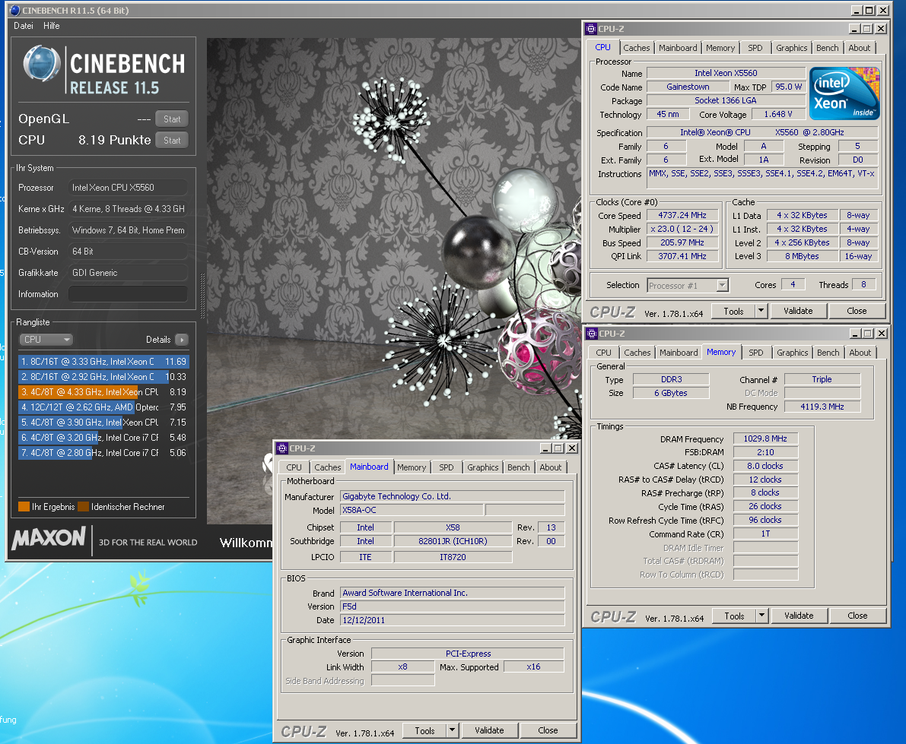The width and height of the screenshot is (906, 744).
Task: Select ranking row 4C/8T @ 3.20 GHz
Action: (104, 438)
